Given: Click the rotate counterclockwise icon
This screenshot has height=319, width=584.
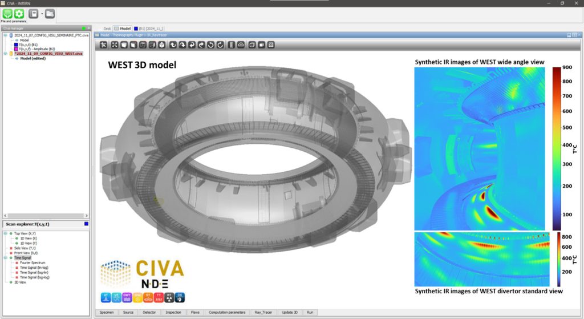Looking at the screenshot, I should (211, 45).
